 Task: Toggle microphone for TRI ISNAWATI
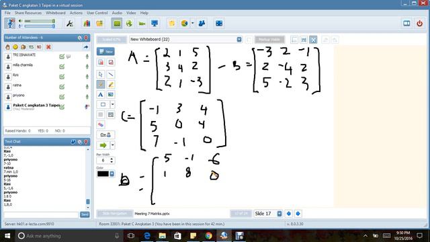[x=87, y=56]
